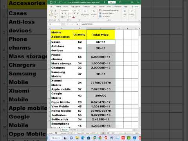Viewport: 188px width, 141px height.
Task: Click the Fill Color bucket
Action: (x=69, y=16)
